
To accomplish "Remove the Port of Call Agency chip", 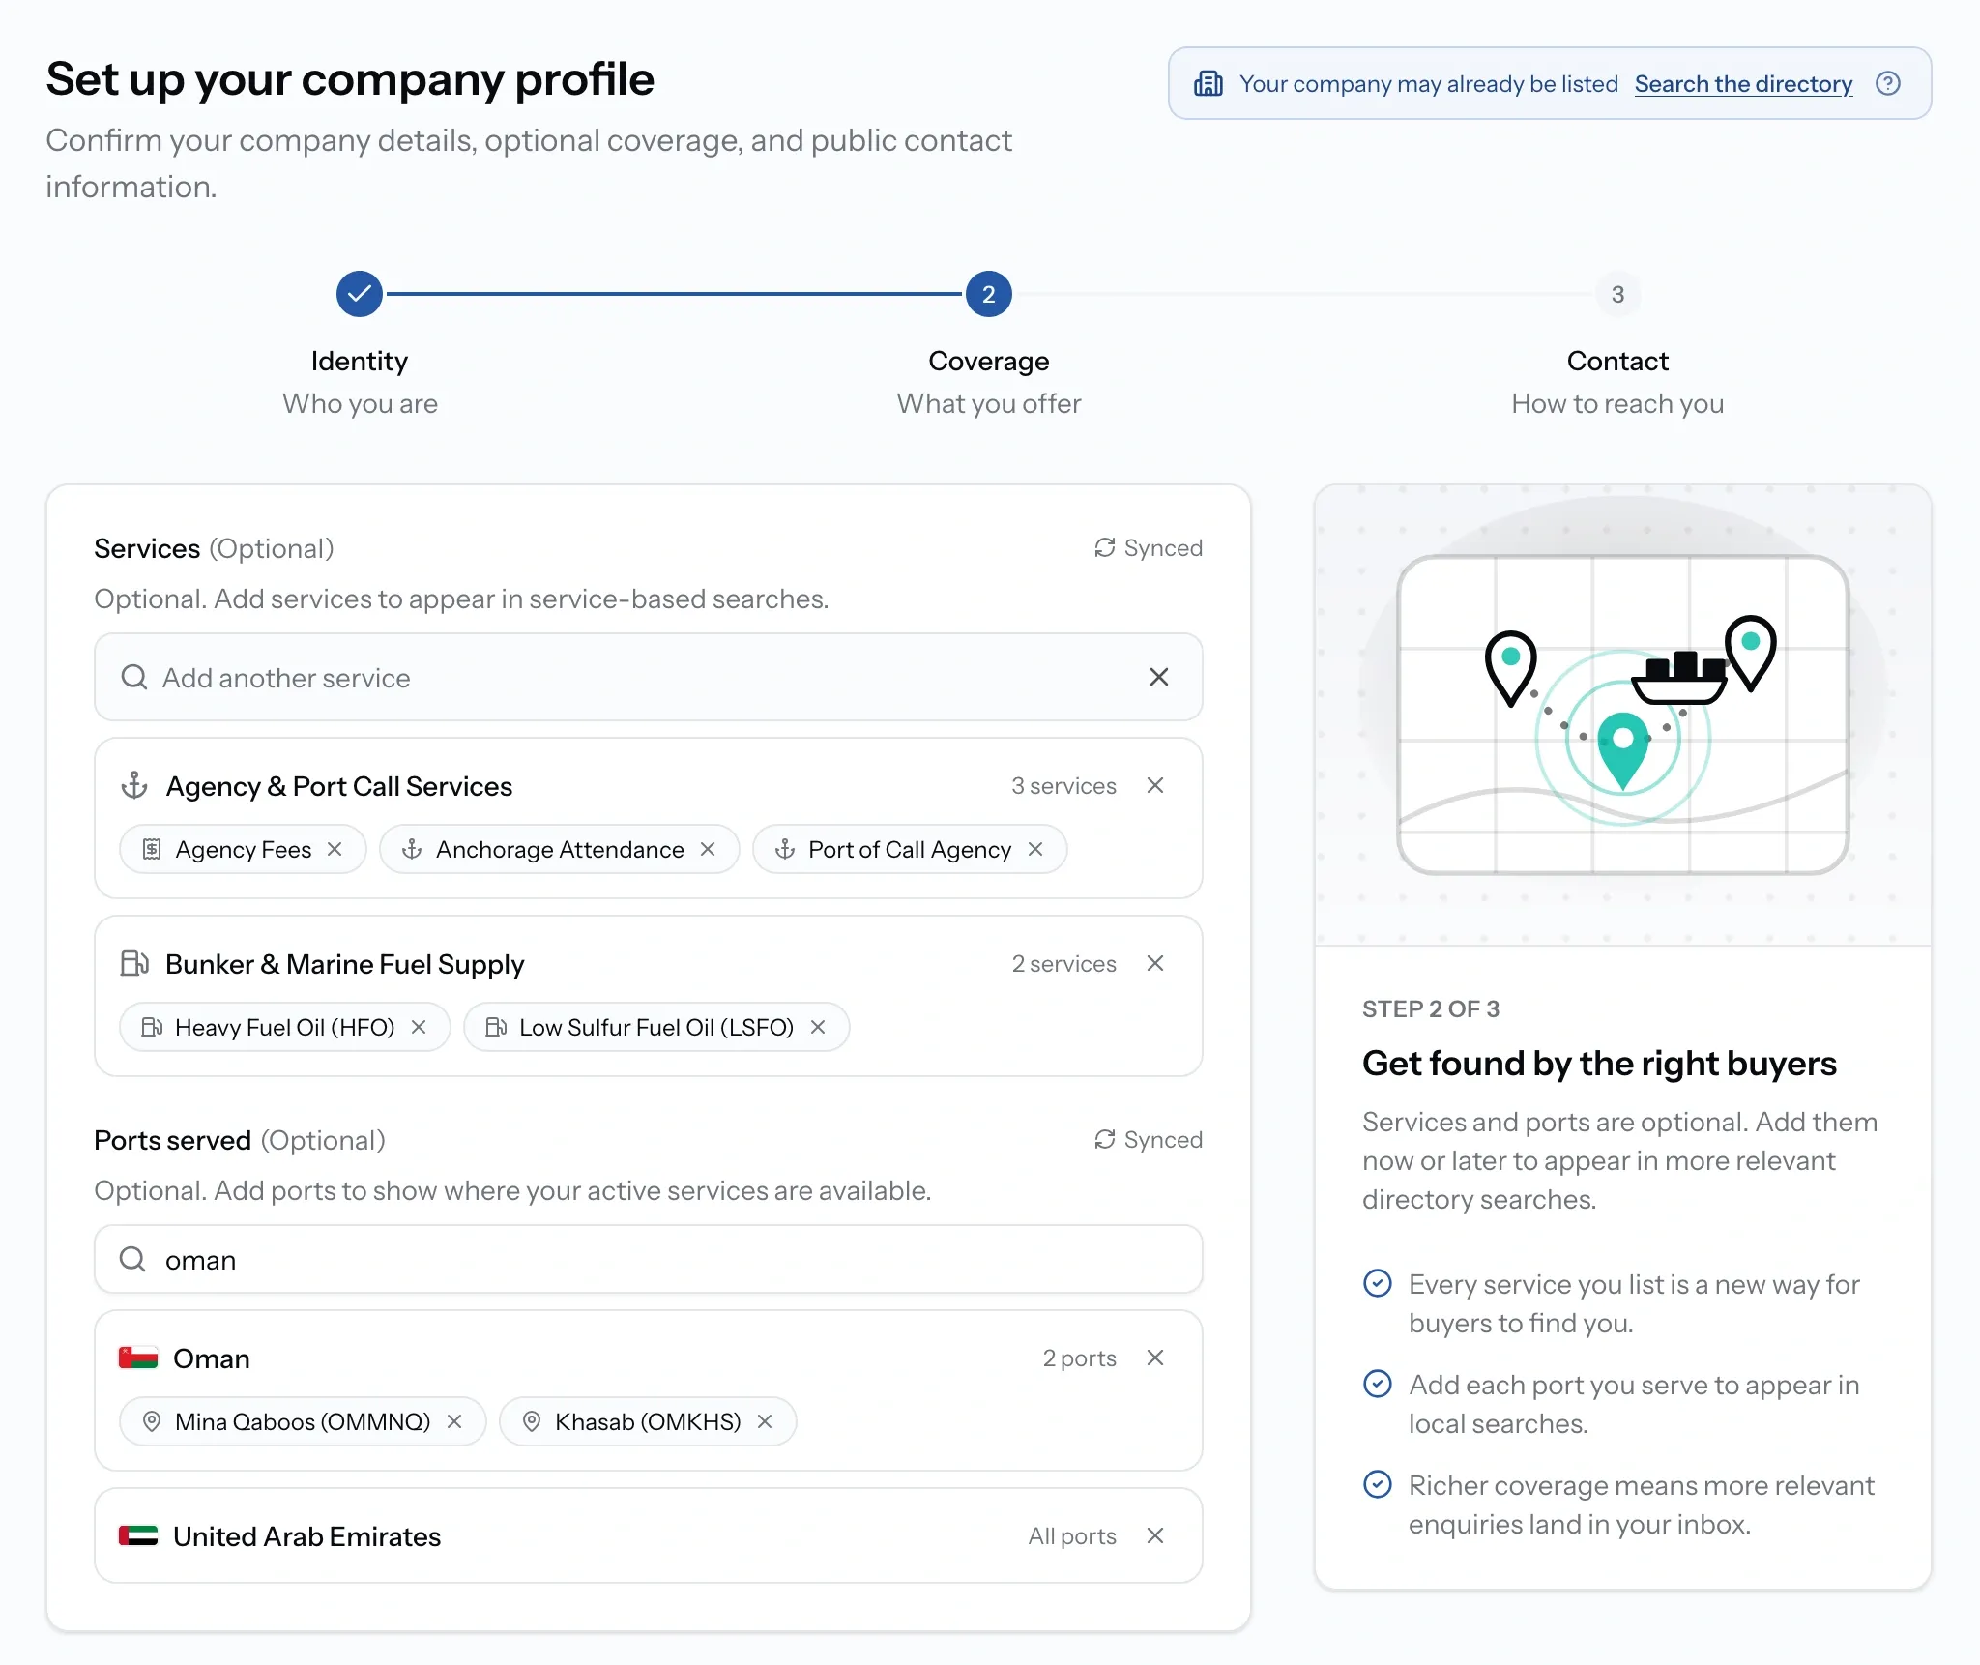I will 1035,849.
